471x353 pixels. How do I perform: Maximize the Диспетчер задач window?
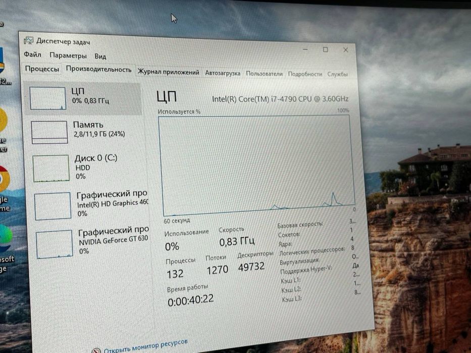325,49
